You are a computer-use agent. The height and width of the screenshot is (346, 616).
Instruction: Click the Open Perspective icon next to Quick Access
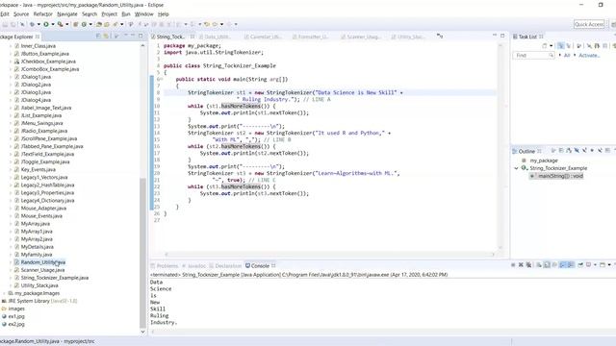click(613, 24)
